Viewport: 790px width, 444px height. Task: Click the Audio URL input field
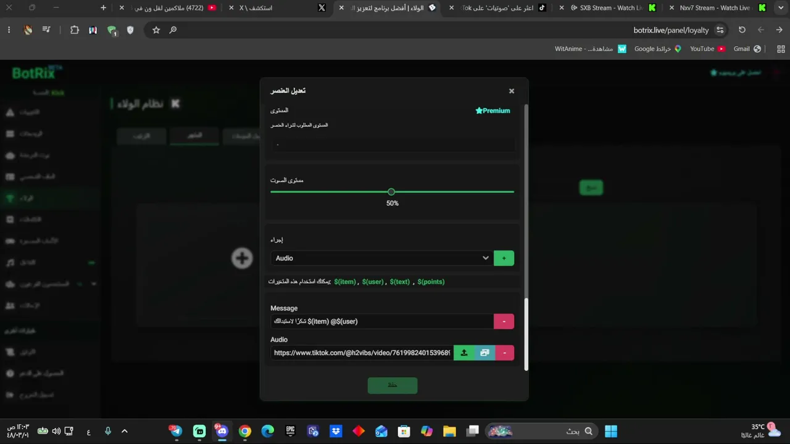(362, 353)
